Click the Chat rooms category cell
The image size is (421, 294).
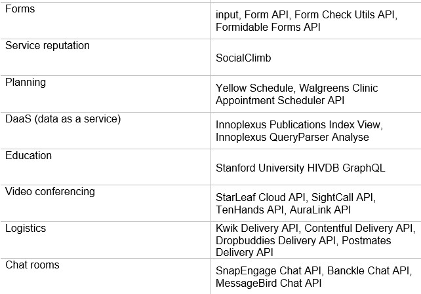coord(32,265)
